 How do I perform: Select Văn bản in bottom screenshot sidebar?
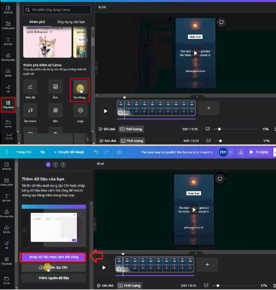tap(7, 198)
